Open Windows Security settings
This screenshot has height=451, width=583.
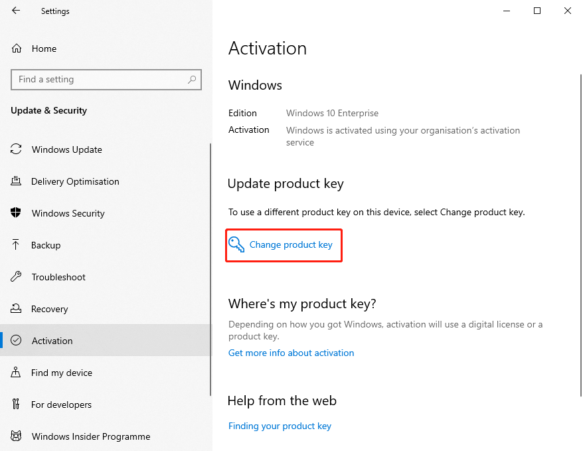(16, 213)
